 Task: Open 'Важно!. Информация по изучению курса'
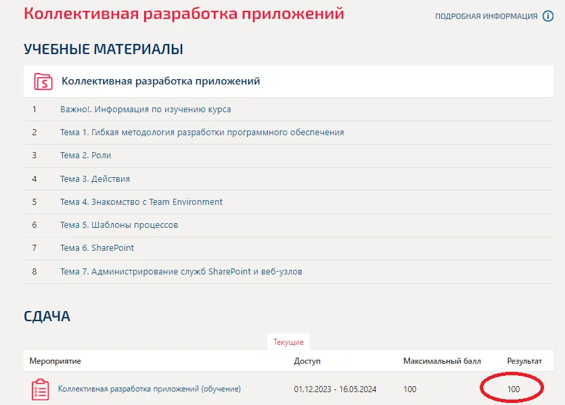point(145,109)
